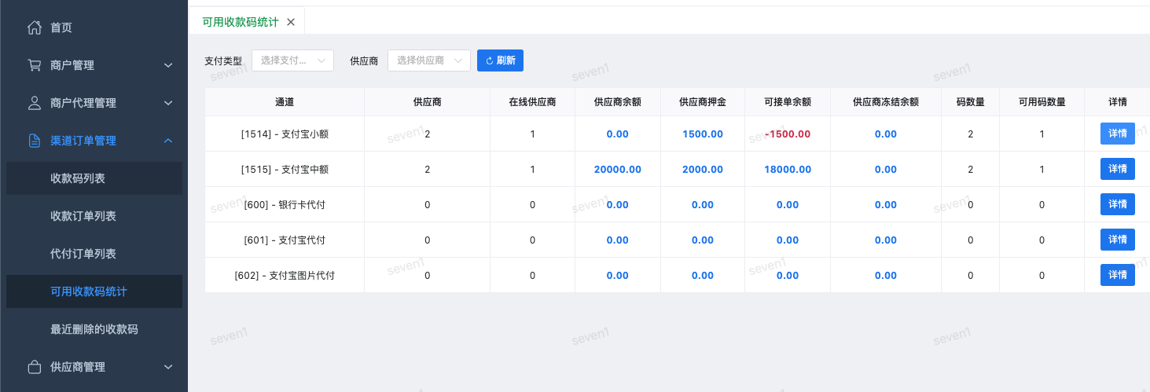Click the 在线供应商 column header
1150x392 pixels.
(532, 102)
